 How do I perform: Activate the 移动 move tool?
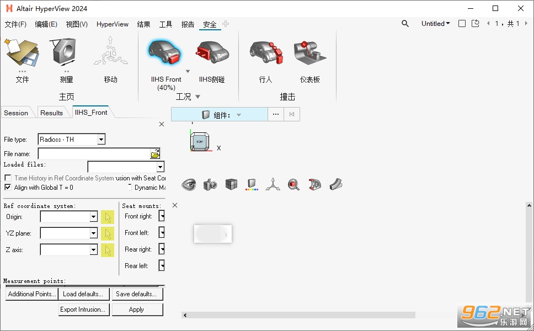[x=110, y=51]
